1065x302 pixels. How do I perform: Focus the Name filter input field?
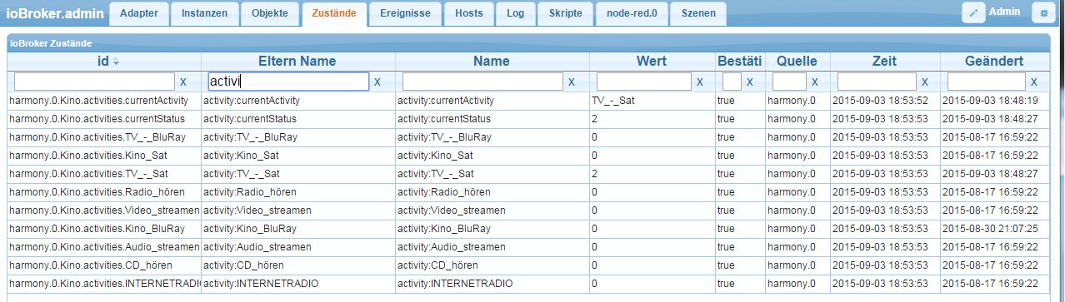(x=482, y=82)
